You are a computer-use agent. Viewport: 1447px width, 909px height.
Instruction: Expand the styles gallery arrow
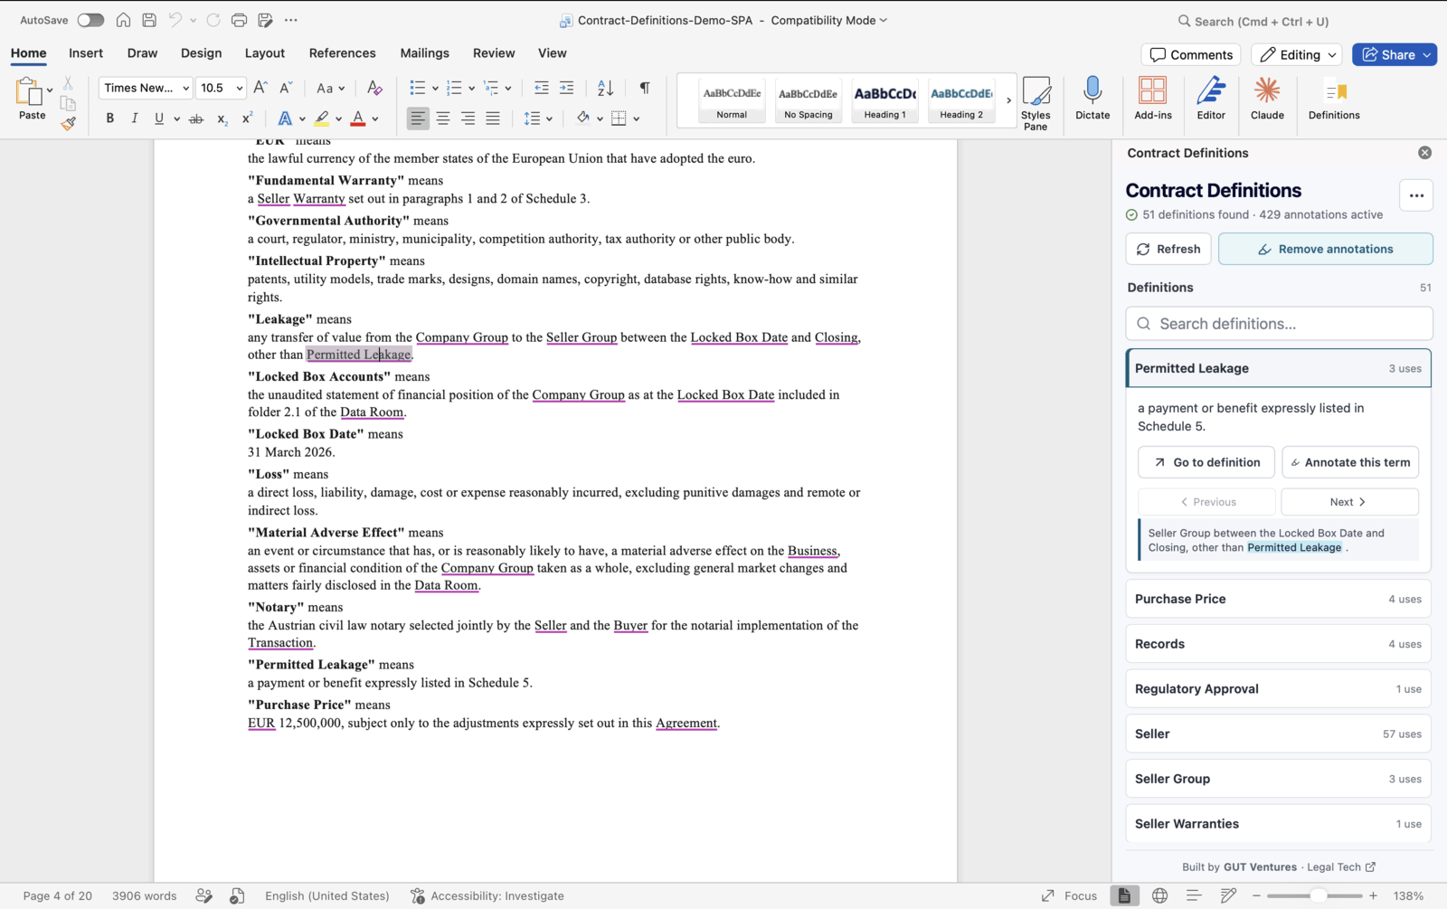pos(1008,100)
